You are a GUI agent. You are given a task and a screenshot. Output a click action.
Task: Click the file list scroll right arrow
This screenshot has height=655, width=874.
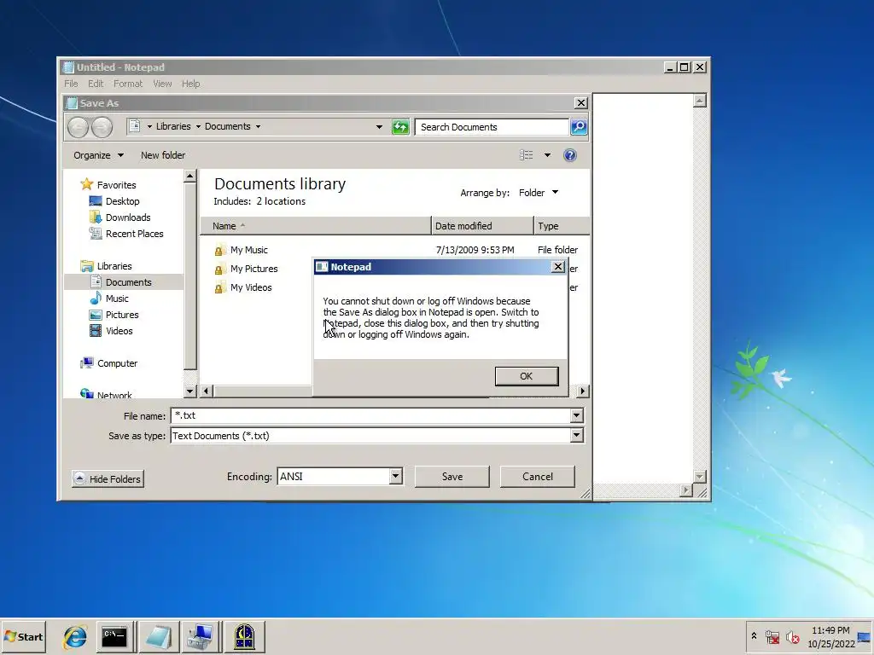(582, 391)
